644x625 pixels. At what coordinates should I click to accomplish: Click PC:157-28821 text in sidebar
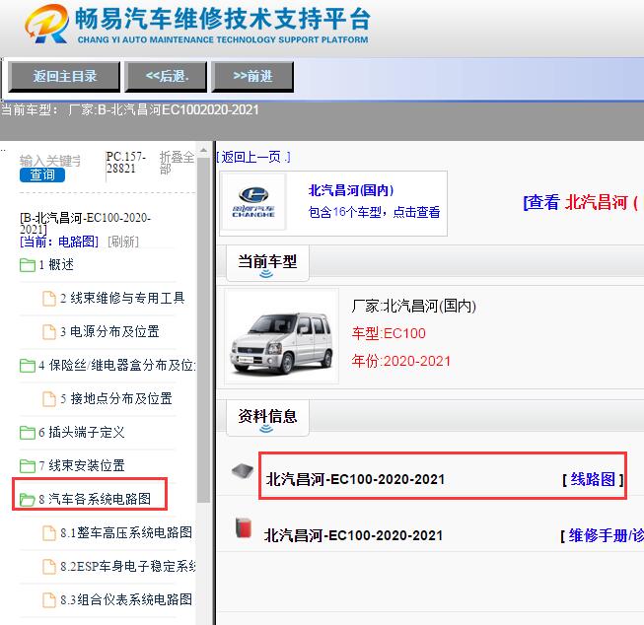tap(125, 163)
